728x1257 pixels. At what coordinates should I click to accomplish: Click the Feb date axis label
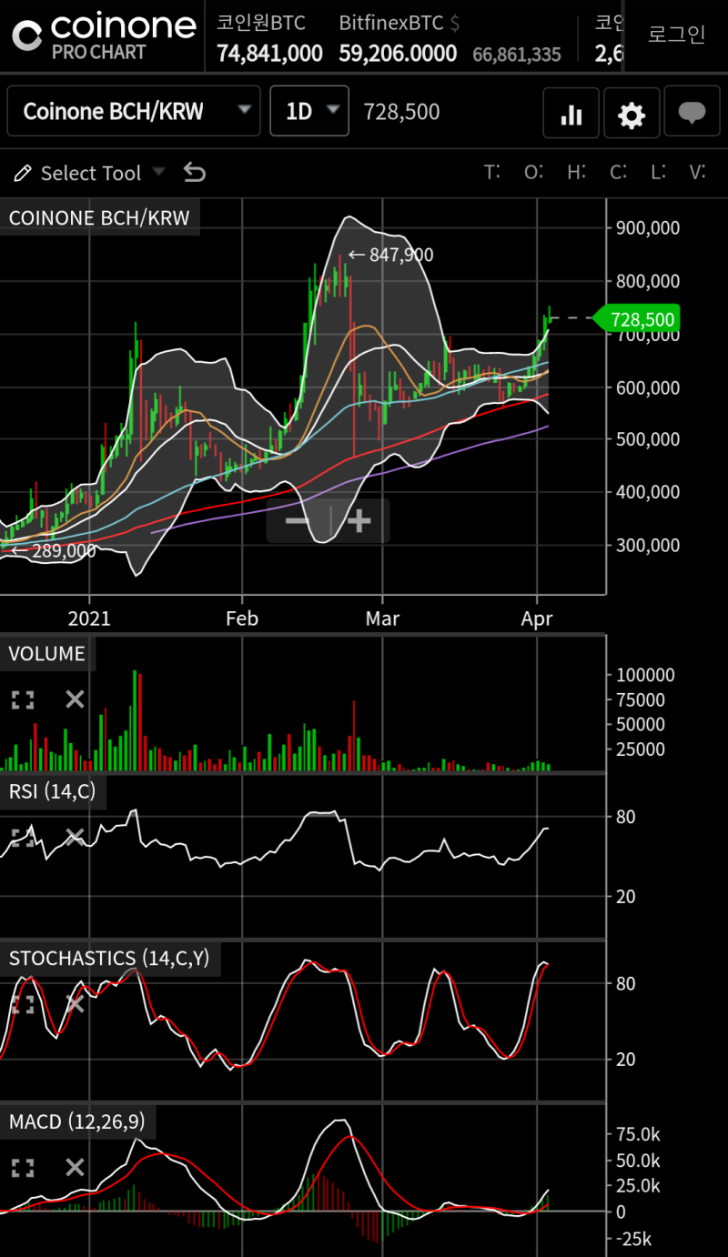(242, 618)
